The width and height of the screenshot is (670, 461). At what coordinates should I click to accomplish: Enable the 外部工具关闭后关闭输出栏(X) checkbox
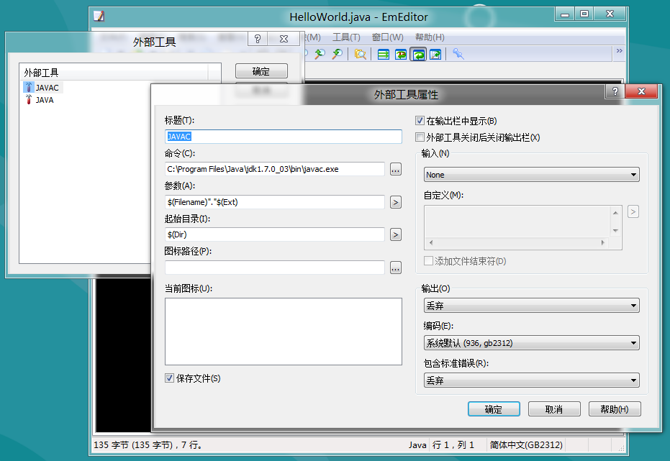click(x=419, y=136)
